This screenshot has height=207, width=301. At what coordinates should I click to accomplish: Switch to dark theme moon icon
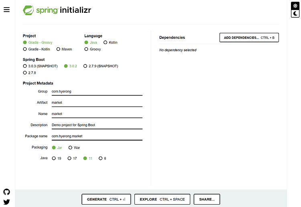click(295, 14)
